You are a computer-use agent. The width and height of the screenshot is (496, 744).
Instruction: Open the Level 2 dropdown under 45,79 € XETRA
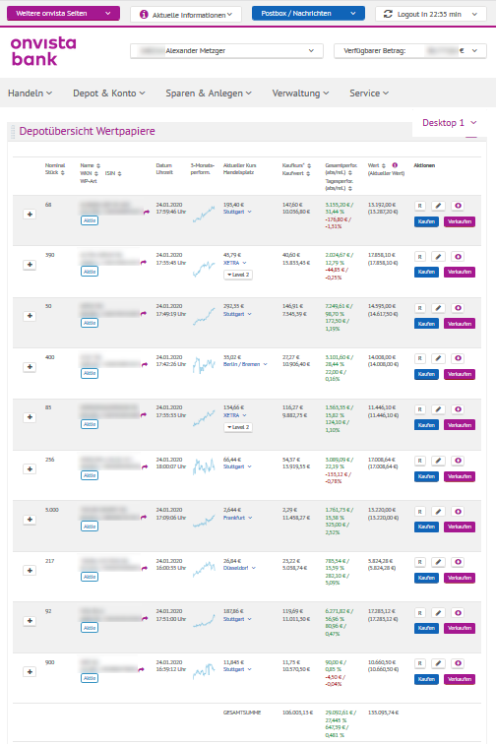(238, 275)
